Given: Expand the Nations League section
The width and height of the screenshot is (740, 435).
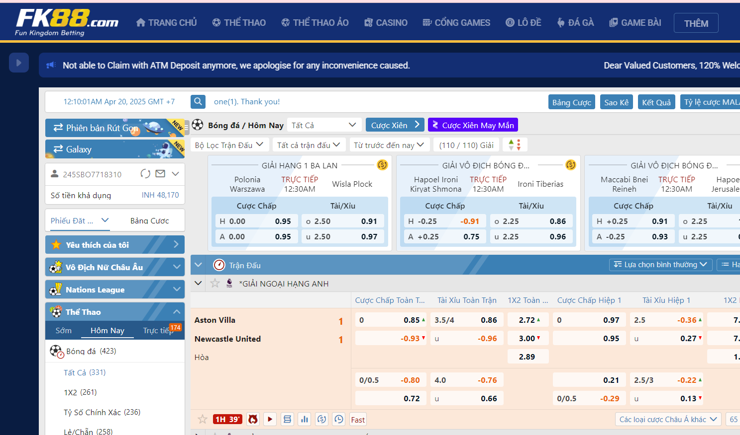Looking at the screenshot, I should [115, 290].
